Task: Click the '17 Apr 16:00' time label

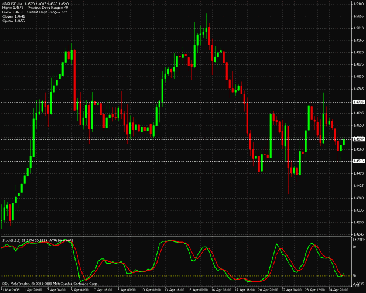Action: point(245,290)
